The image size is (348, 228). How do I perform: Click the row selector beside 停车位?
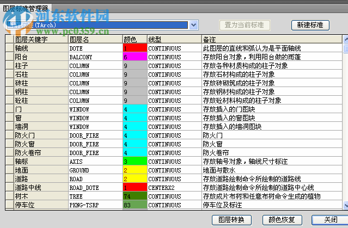[10, 205]
